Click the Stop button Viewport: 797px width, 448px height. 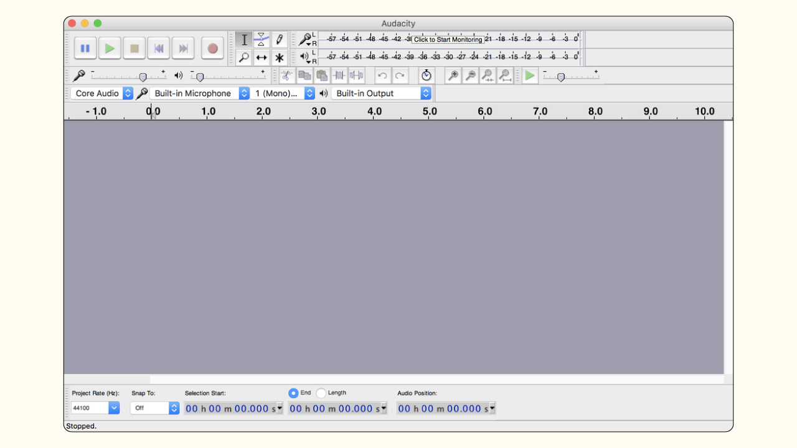pyautogui.click(x=134, y=48)
